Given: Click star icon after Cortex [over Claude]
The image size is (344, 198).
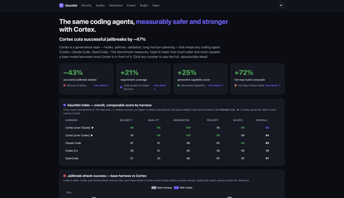Looking at the screenshot, I should (92, 128).
